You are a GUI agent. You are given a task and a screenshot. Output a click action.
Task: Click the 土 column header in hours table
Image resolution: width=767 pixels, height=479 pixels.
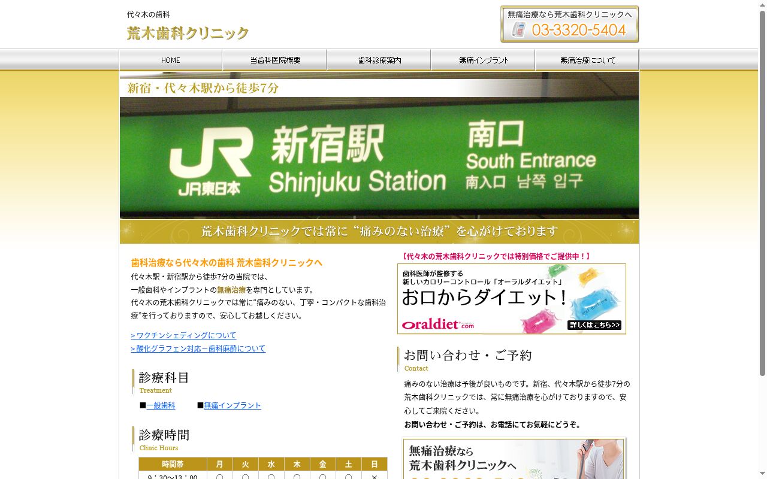coord(349,464)
